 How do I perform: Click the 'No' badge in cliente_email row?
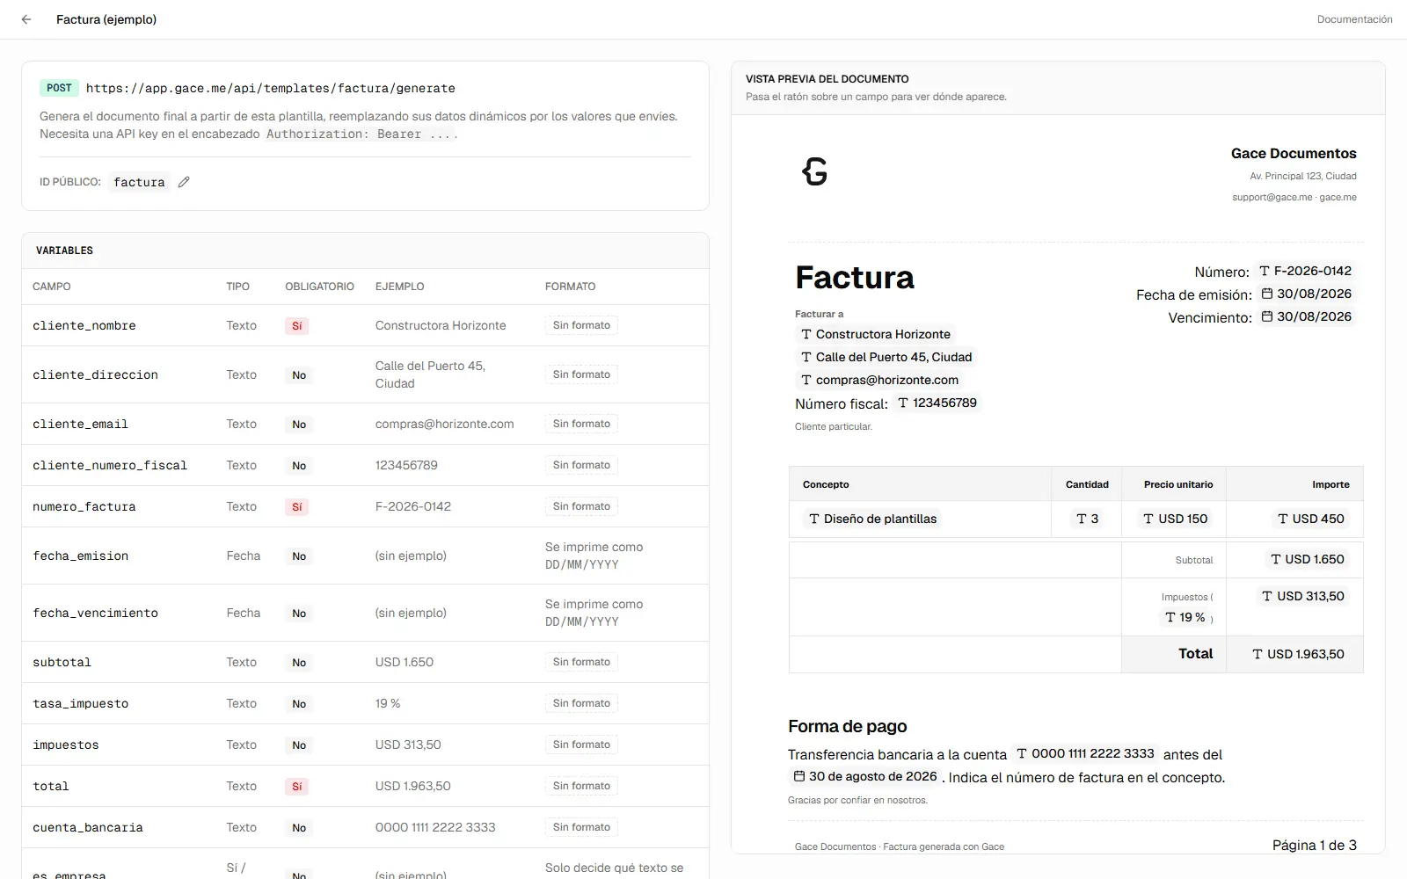point(299,425)
